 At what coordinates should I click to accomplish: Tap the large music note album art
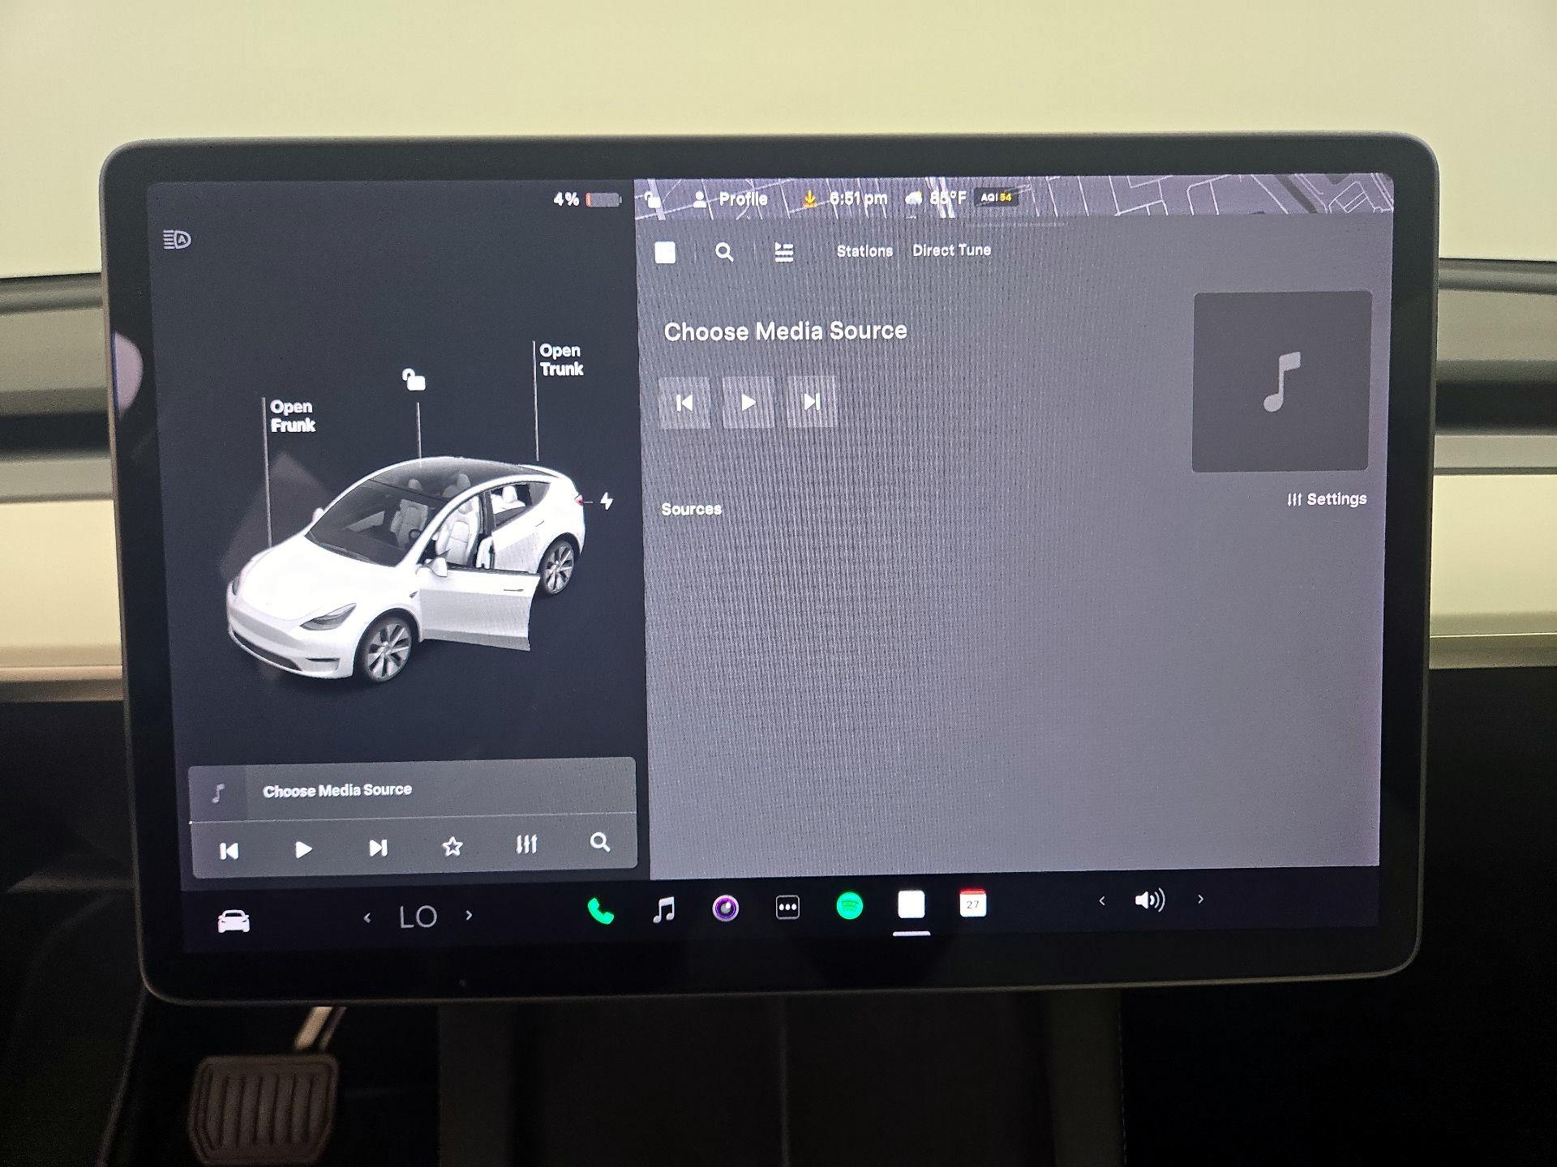click(x=1281, y=382)
